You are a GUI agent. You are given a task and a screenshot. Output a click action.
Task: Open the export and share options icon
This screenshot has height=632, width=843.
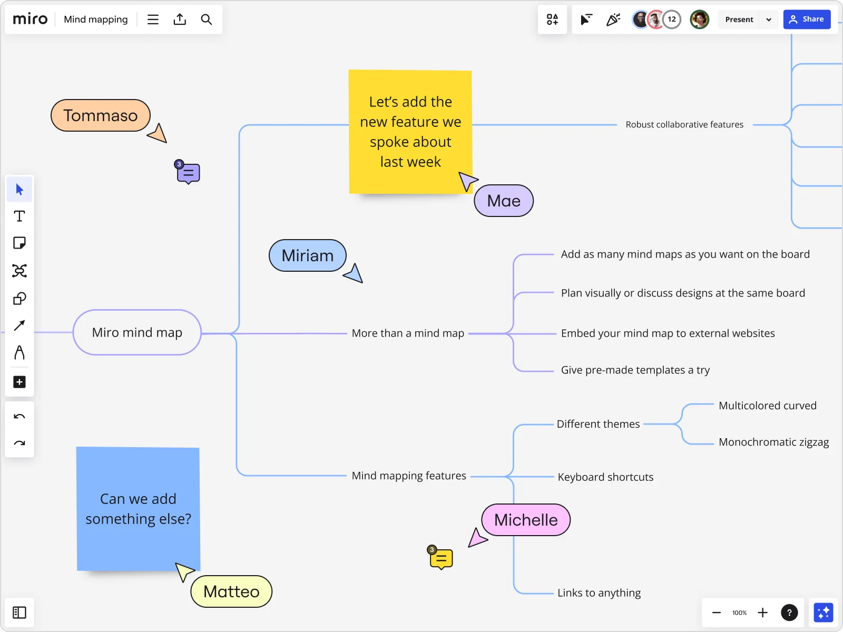(180, 19)
